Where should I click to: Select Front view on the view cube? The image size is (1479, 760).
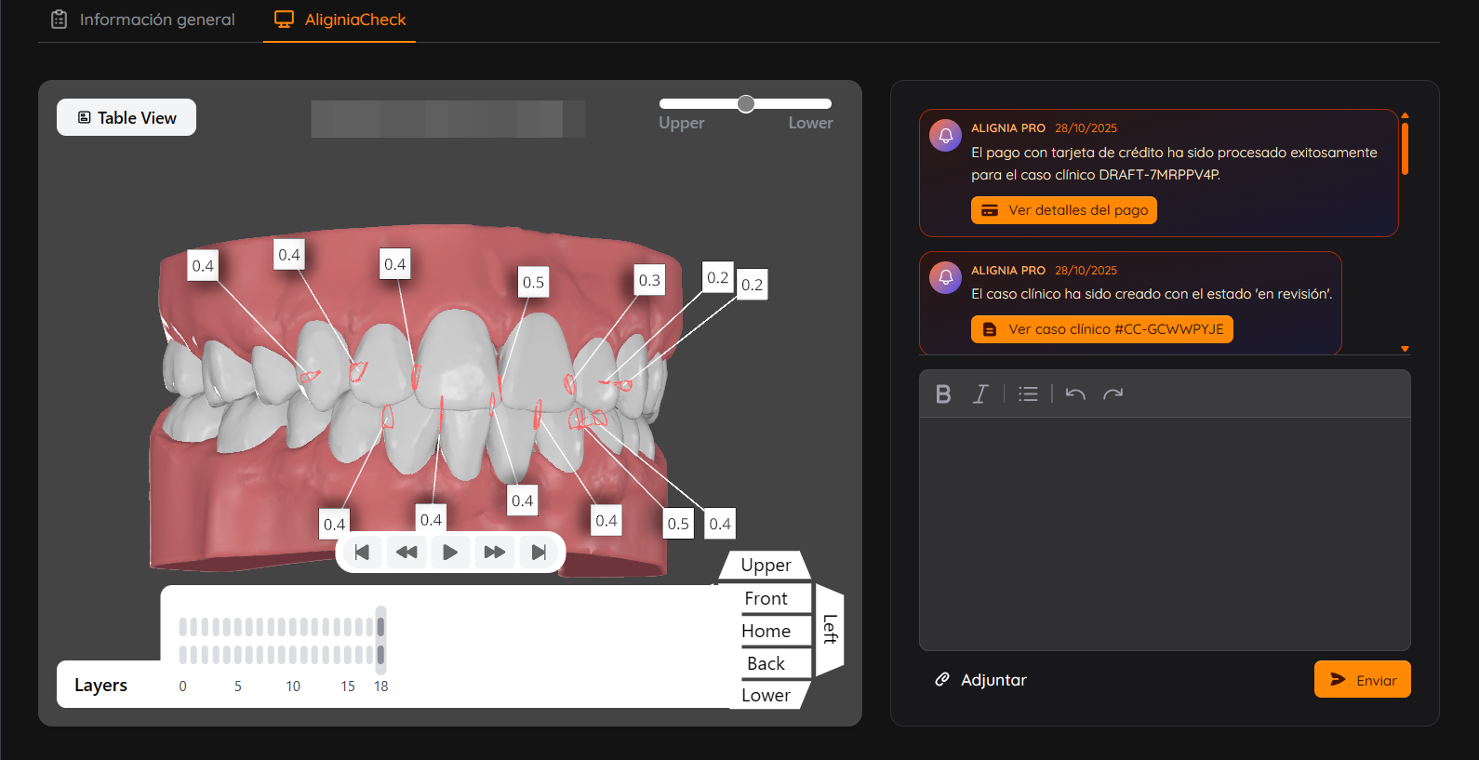(766, 599)
